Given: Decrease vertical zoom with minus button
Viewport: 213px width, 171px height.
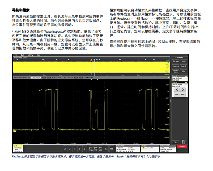Looking at the screenshot, I should 81,77.
